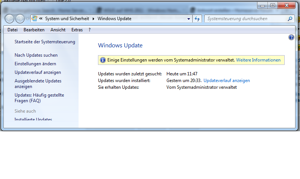Open Ausgeblendete Updates anzeigen
Image resolution: width=300 pixels, height=179 pixels.
tap(38, 84)
